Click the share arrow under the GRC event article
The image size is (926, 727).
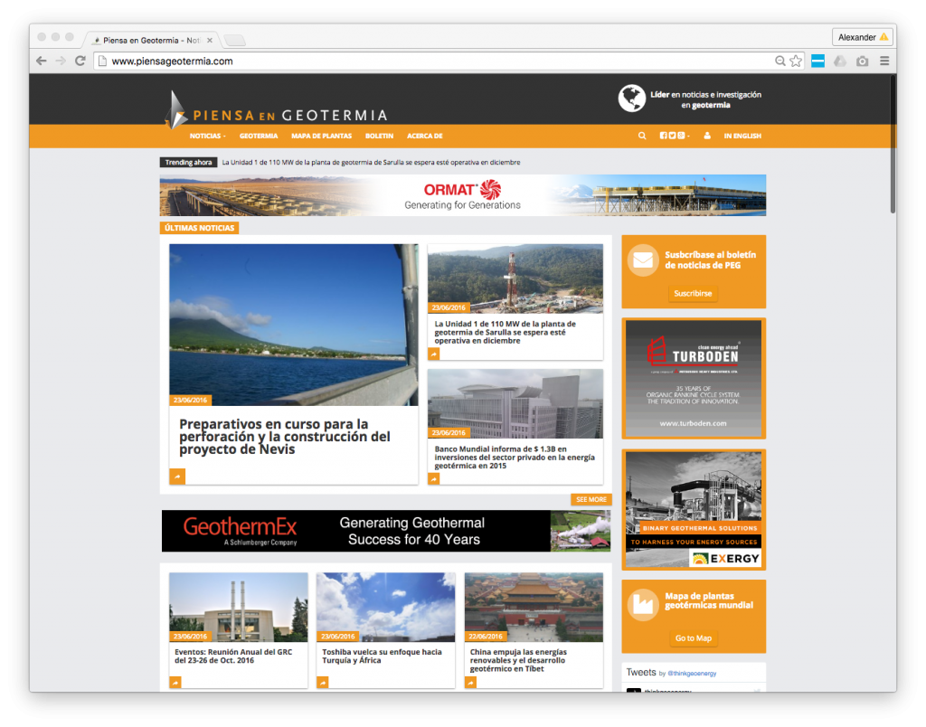pos(175,682)
